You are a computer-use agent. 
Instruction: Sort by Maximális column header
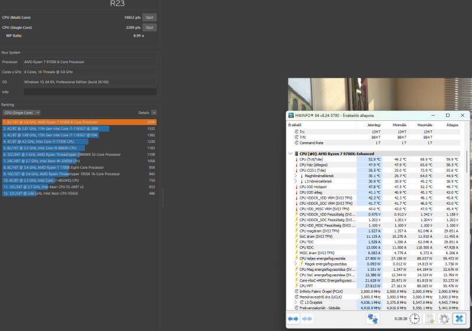point(421,125)
